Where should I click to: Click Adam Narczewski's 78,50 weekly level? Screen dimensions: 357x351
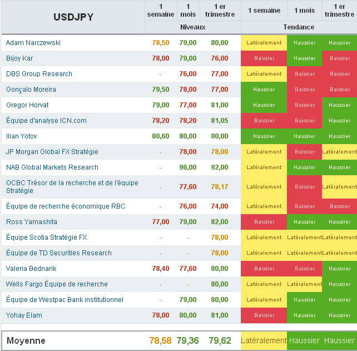[x=161, y=43]
